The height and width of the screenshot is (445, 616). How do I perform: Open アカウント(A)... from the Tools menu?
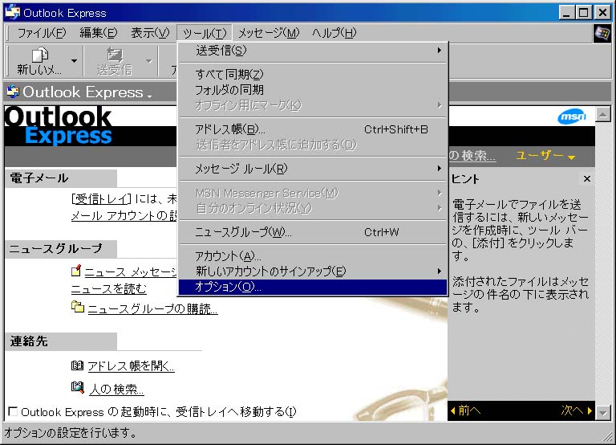click(313, 256)
